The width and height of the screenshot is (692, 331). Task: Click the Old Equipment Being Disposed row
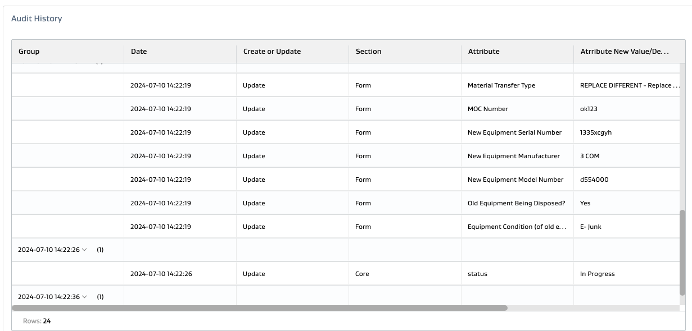pyautogui.click(x=516, y=203)
